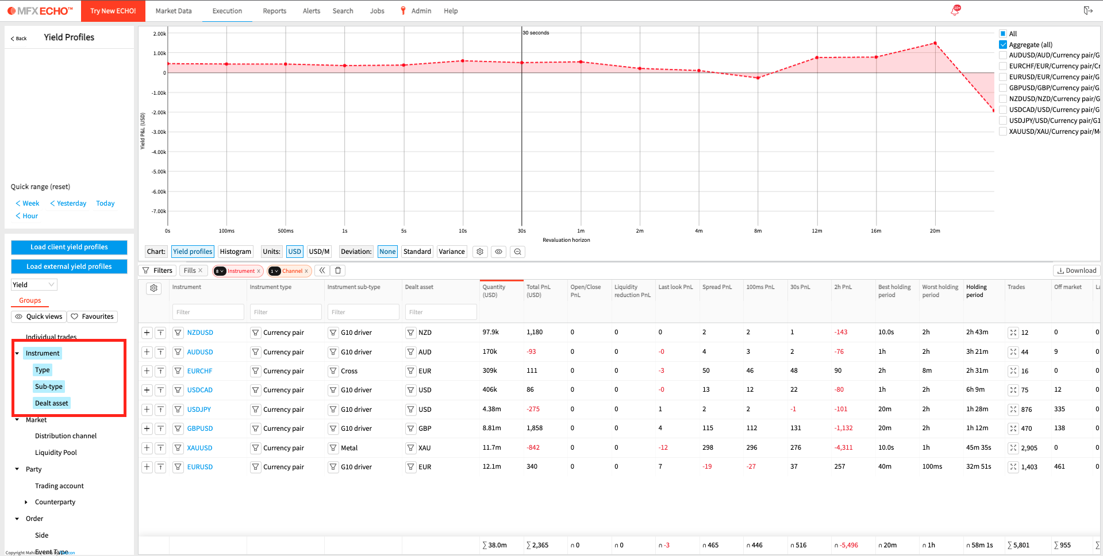This screenshot has height=556, width=1103.
Task: Click the plus icon on EURUSD row
Action: tap(147, 467)
